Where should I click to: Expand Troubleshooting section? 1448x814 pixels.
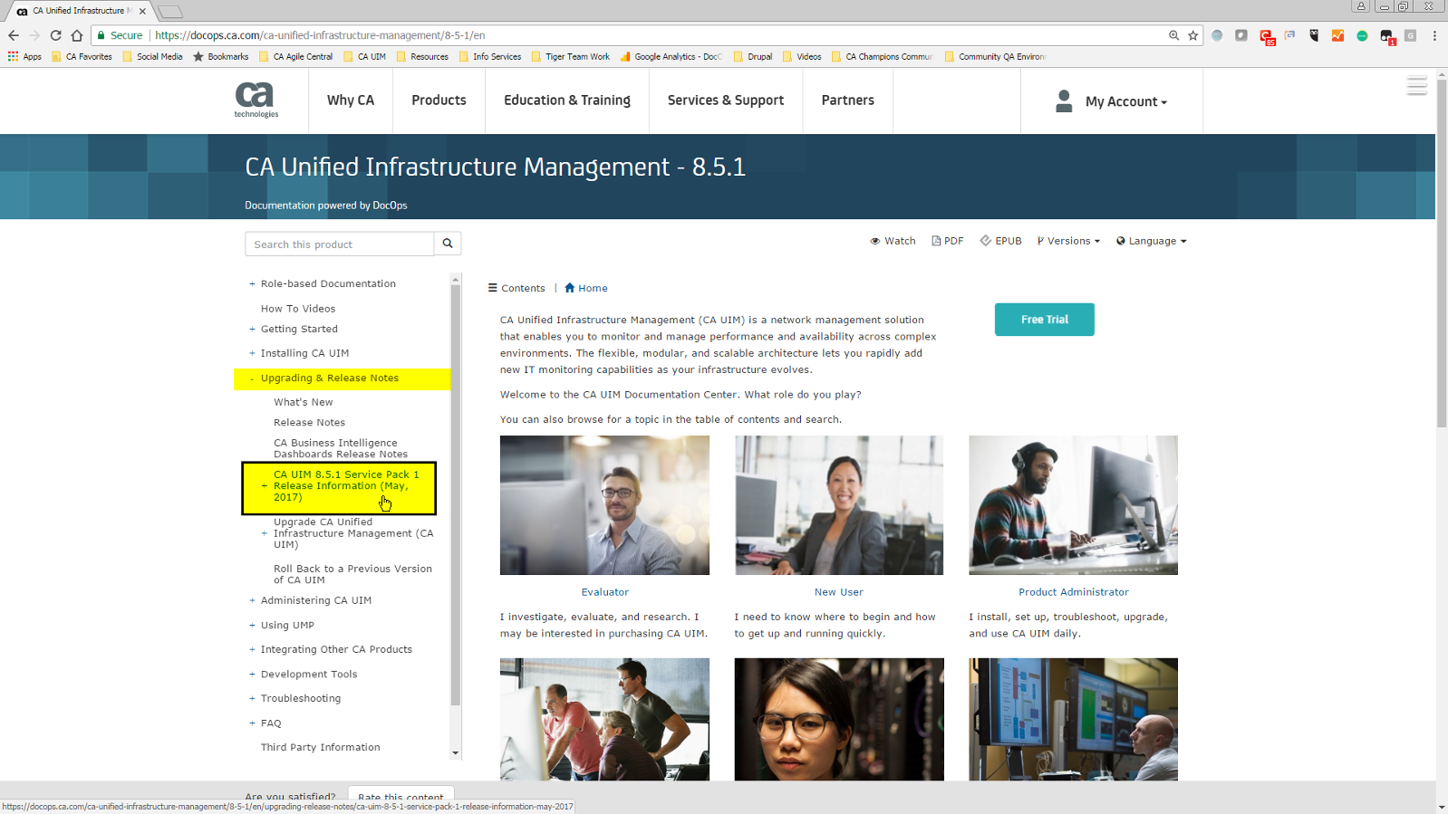pyautogui.click(x=252, y=698)
